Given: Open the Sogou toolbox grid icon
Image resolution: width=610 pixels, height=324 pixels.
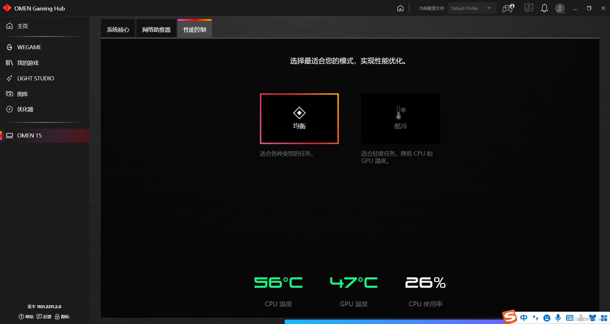Looking at the screenshot, I should click(604, 318).
